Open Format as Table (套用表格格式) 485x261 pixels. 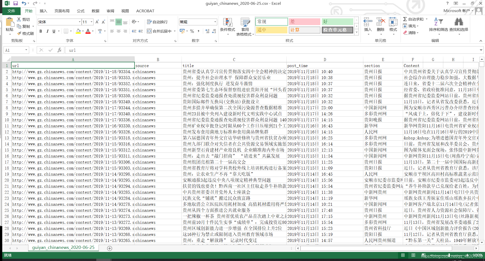pos(245,27)
